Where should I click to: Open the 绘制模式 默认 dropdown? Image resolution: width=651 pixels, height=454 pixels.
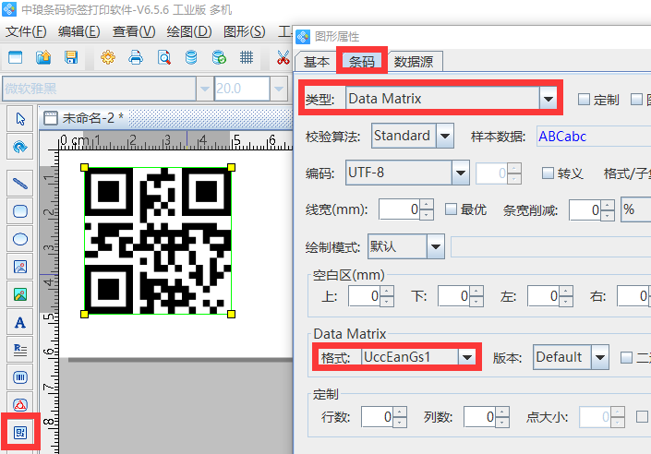[x=436, y=246]
